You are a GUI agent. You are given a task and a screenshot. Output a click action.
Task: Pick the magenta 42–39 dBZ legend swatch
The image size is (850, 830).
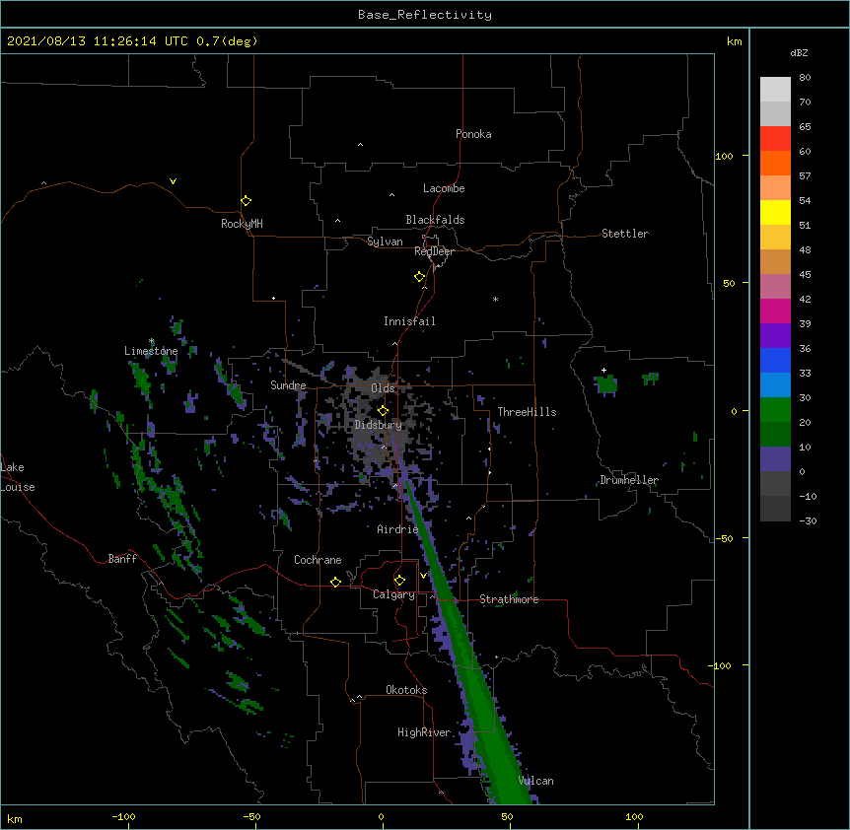tap(775, 311)
